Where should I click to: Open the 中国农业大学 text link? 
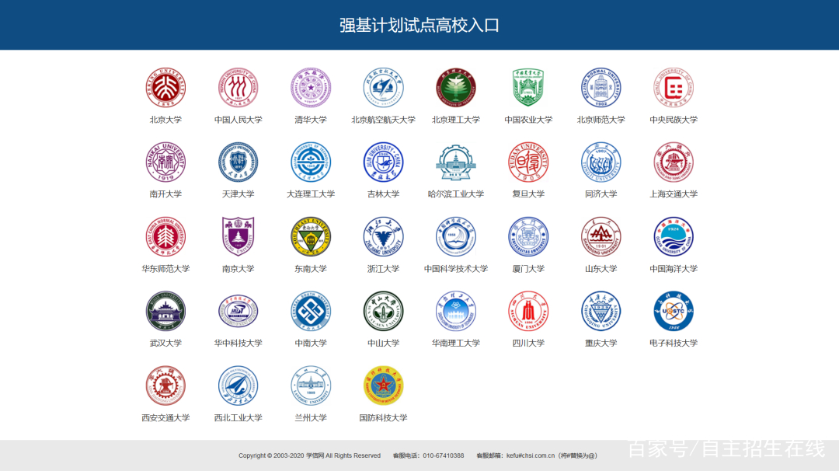tap(528, 120)
